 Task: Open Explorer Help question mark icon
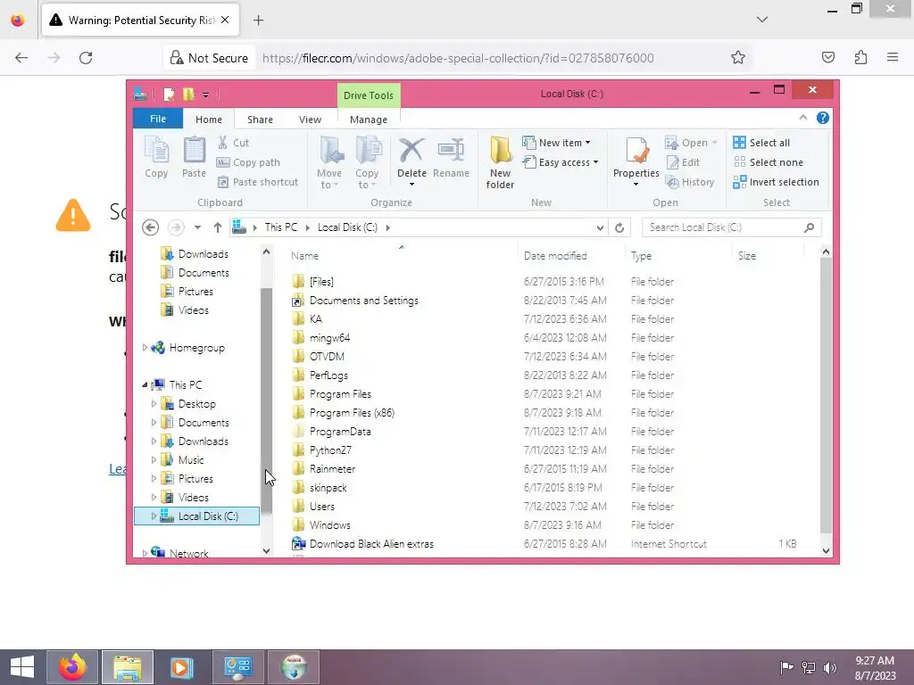pos(822,119)
